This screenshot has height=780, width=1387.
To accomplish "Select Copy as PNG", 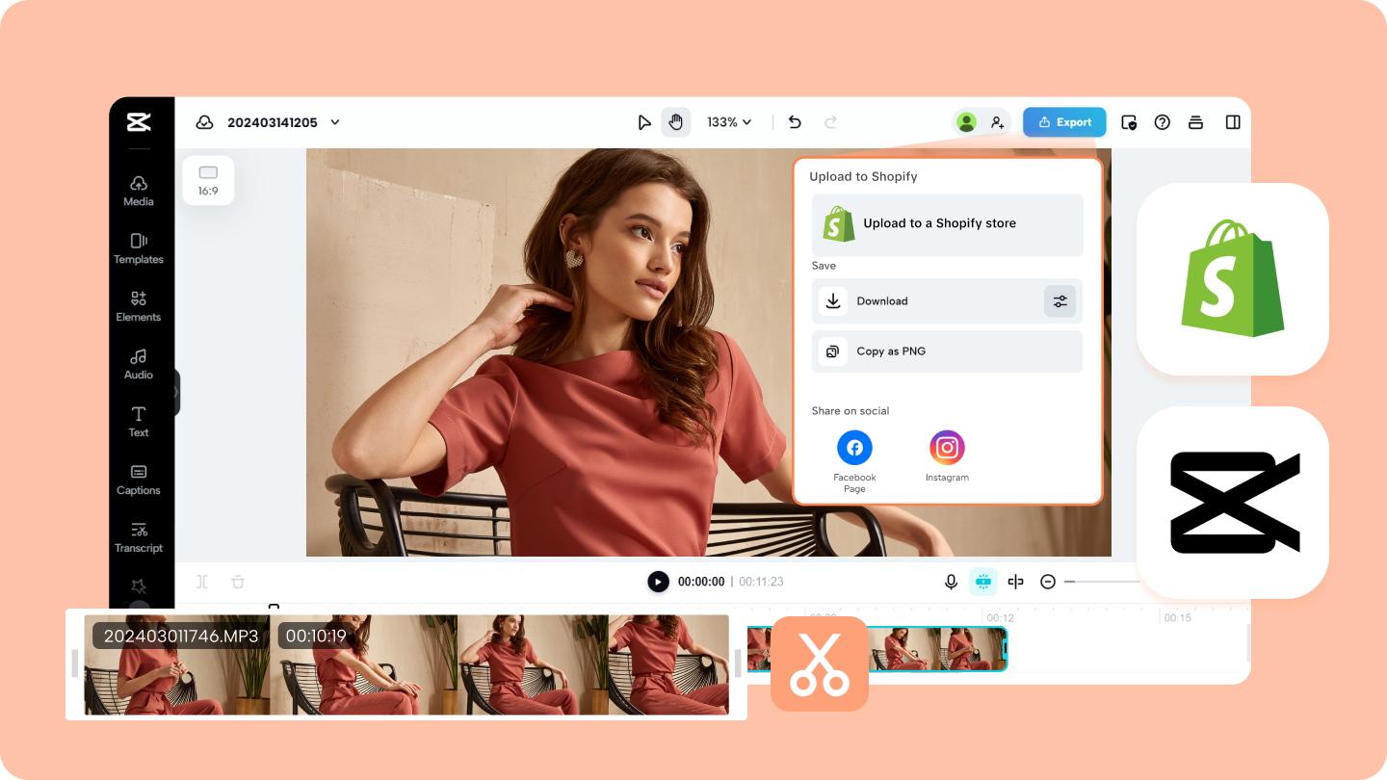I will point(947,351).
